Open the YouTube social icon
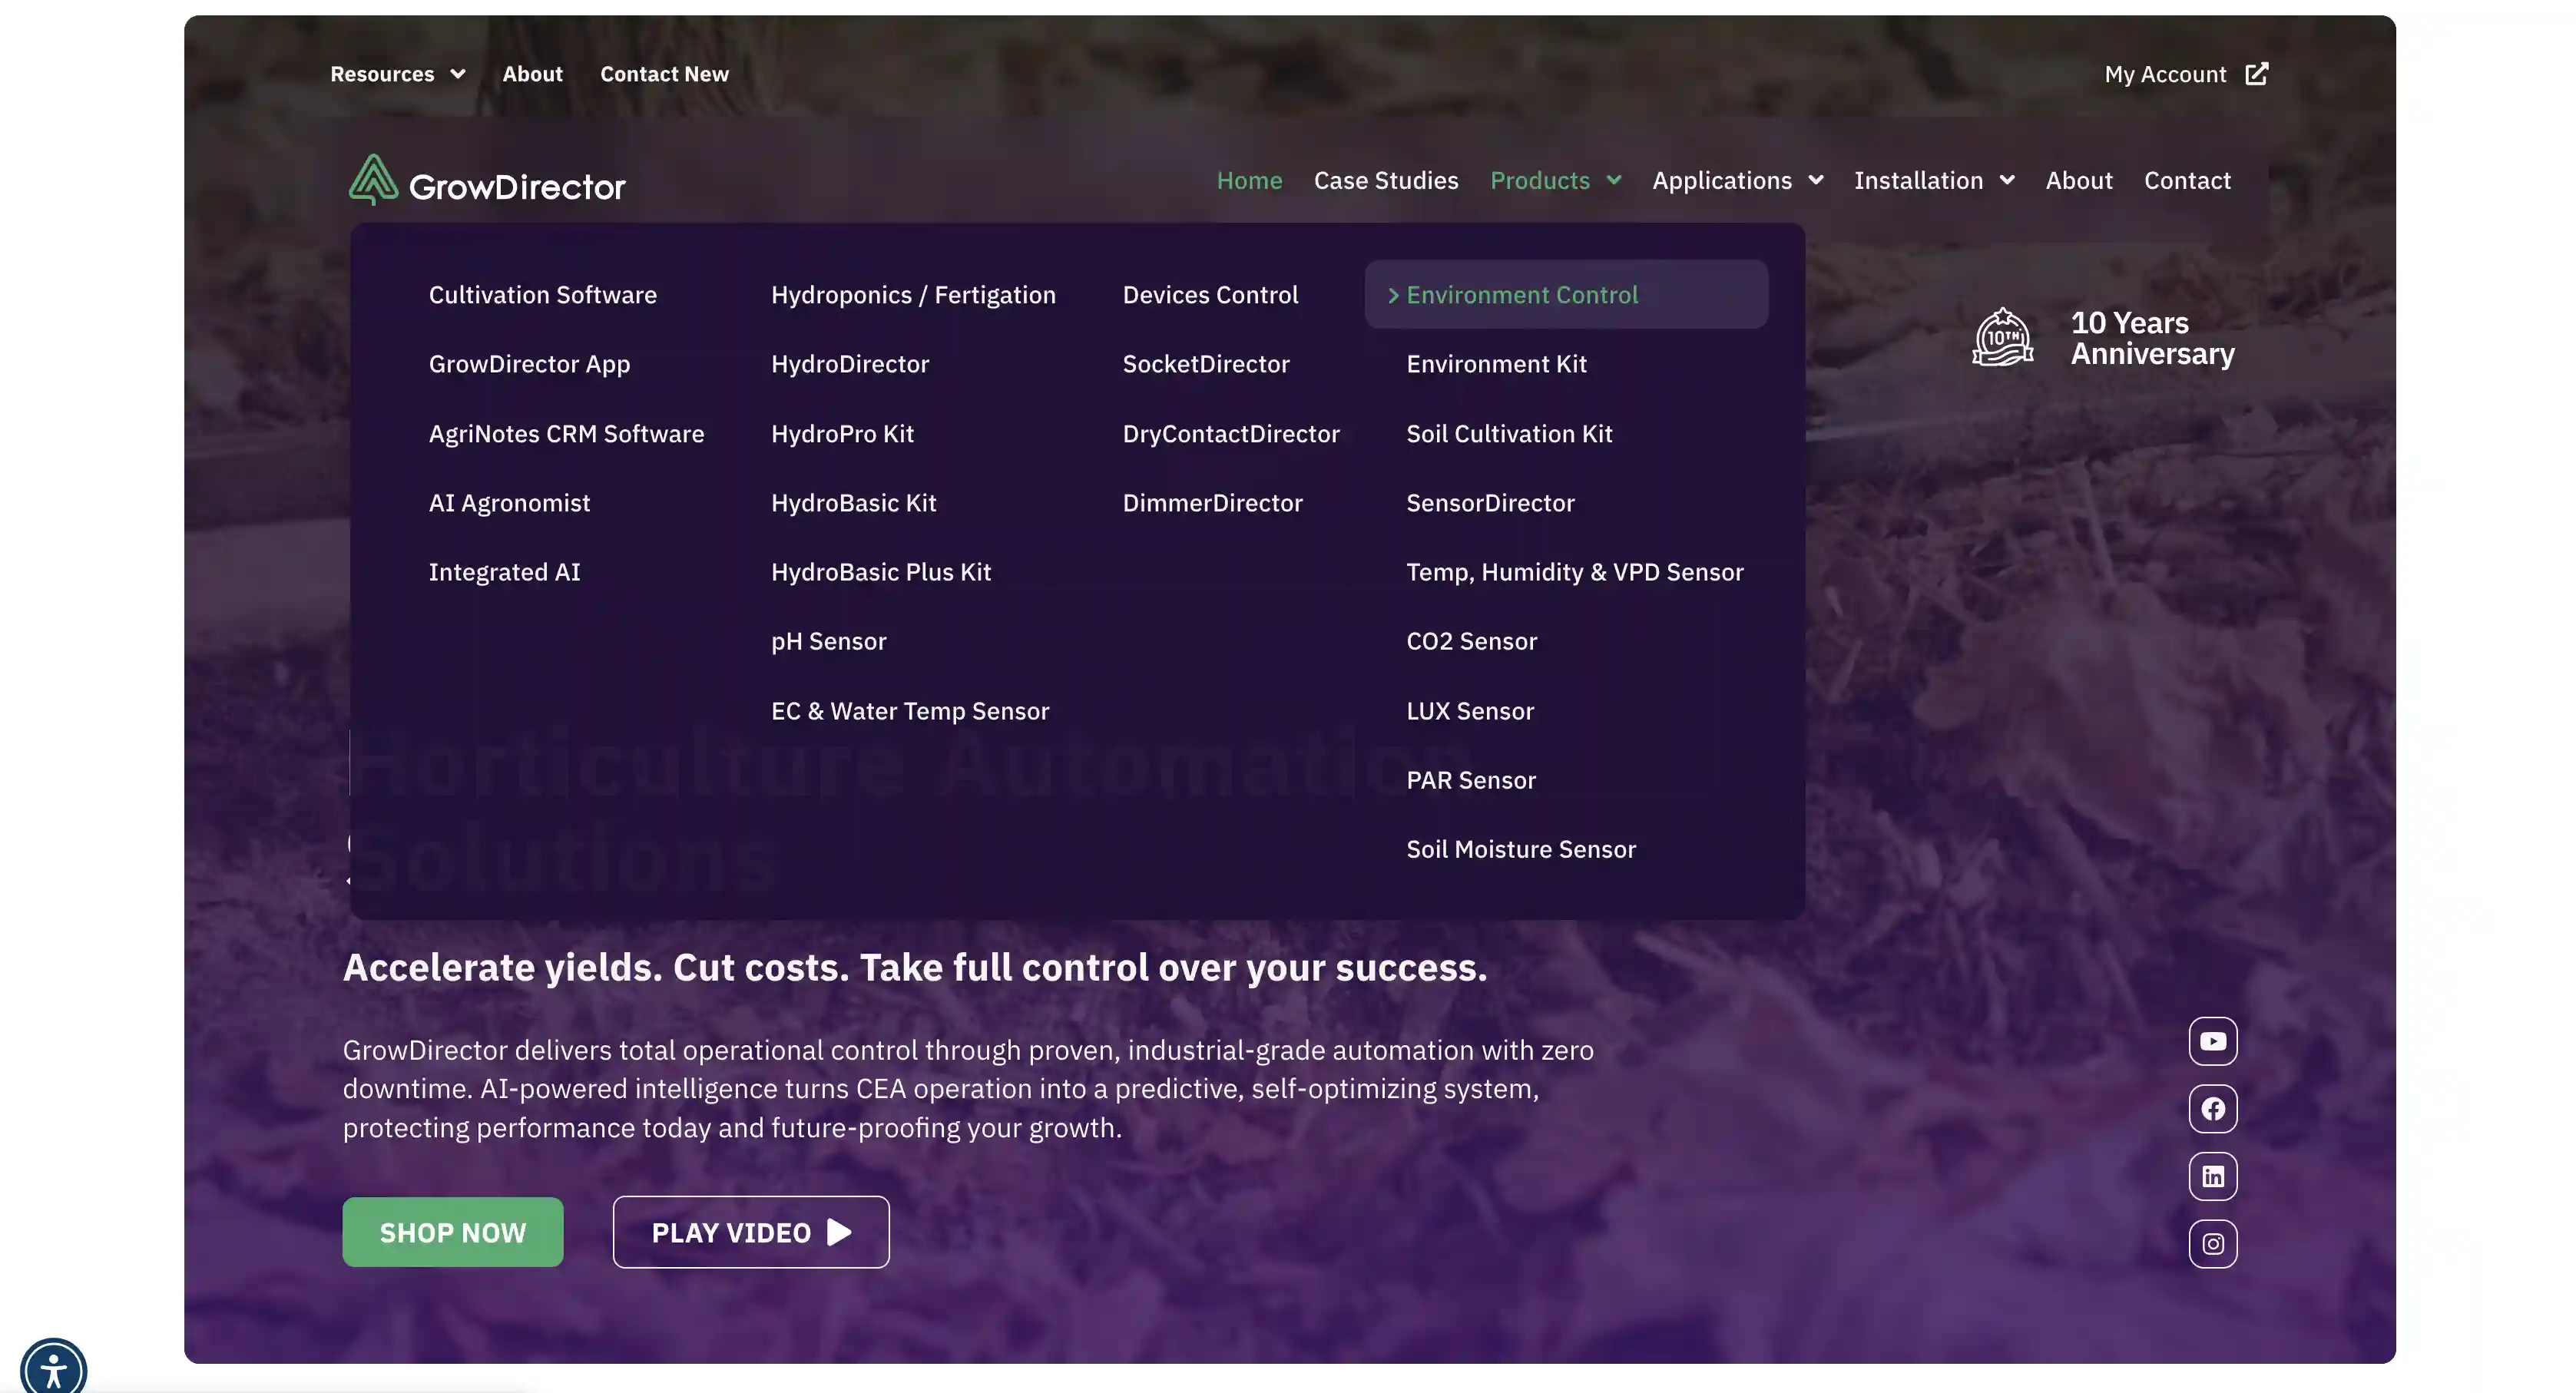The height and width of the screenshot is (1393, 2576). (2212, 1041)
